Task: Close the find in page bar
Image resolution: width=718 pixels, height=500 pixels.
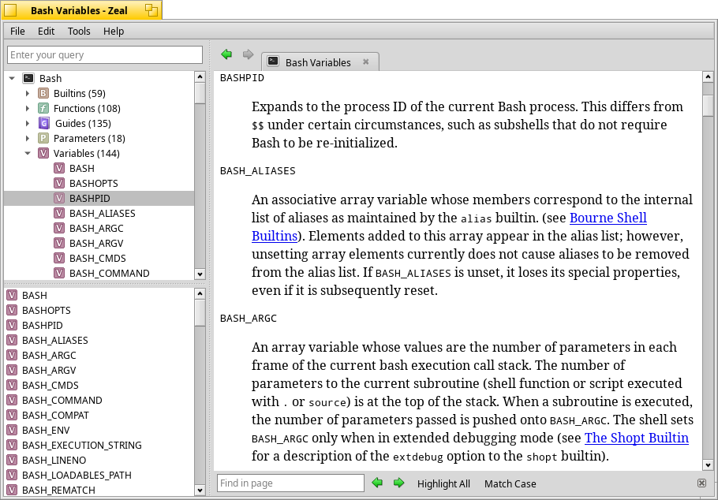Action: pyautogui.click(x=701, y=483)
